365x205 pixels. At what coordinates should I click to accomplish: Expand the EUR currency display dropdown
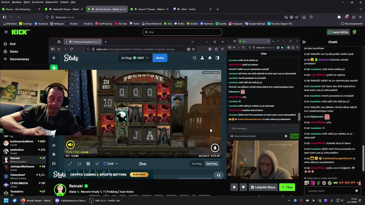(x=111, y=164)
